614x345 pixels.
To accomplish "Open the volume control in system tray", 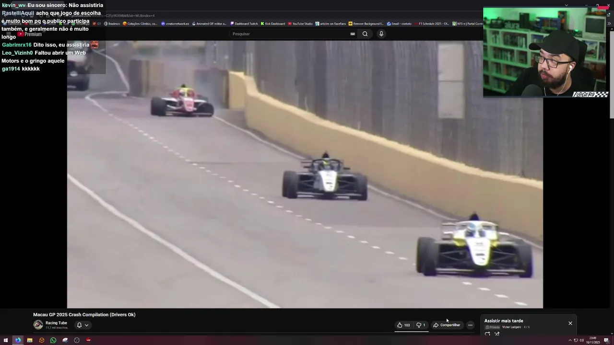I will pos(581,340).
